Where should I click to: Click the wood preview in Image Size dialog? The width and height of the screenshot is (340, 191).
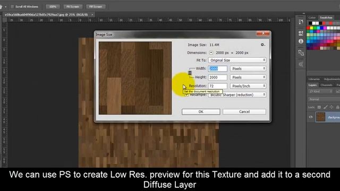(135, 78)
